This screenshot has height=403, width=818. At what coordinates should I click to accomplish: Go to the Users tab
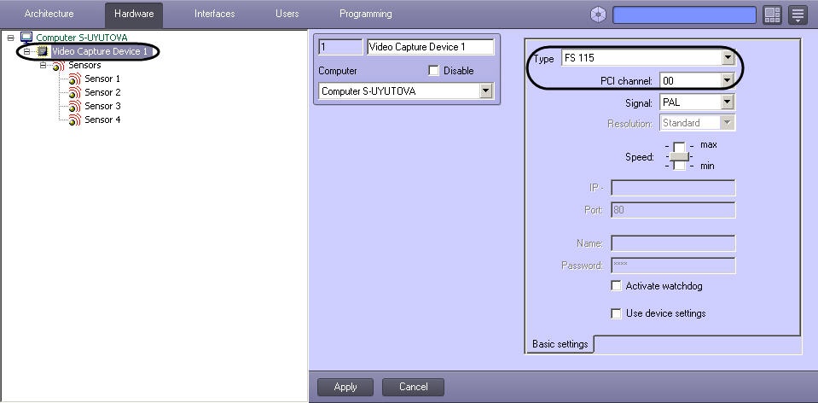click(x=287, y=15)
